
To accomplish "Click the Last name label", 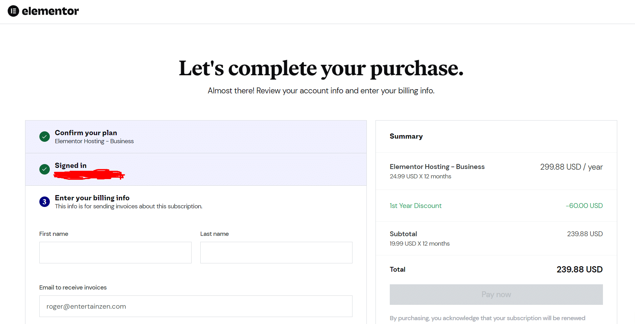I will (x=215, y=234).
